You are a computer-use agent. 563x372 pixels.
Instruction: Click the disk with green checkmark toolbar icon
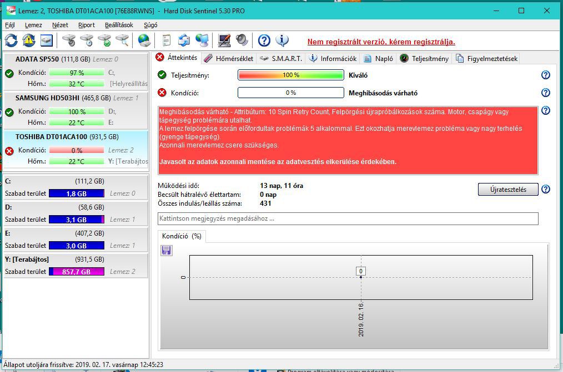(104, 40)
